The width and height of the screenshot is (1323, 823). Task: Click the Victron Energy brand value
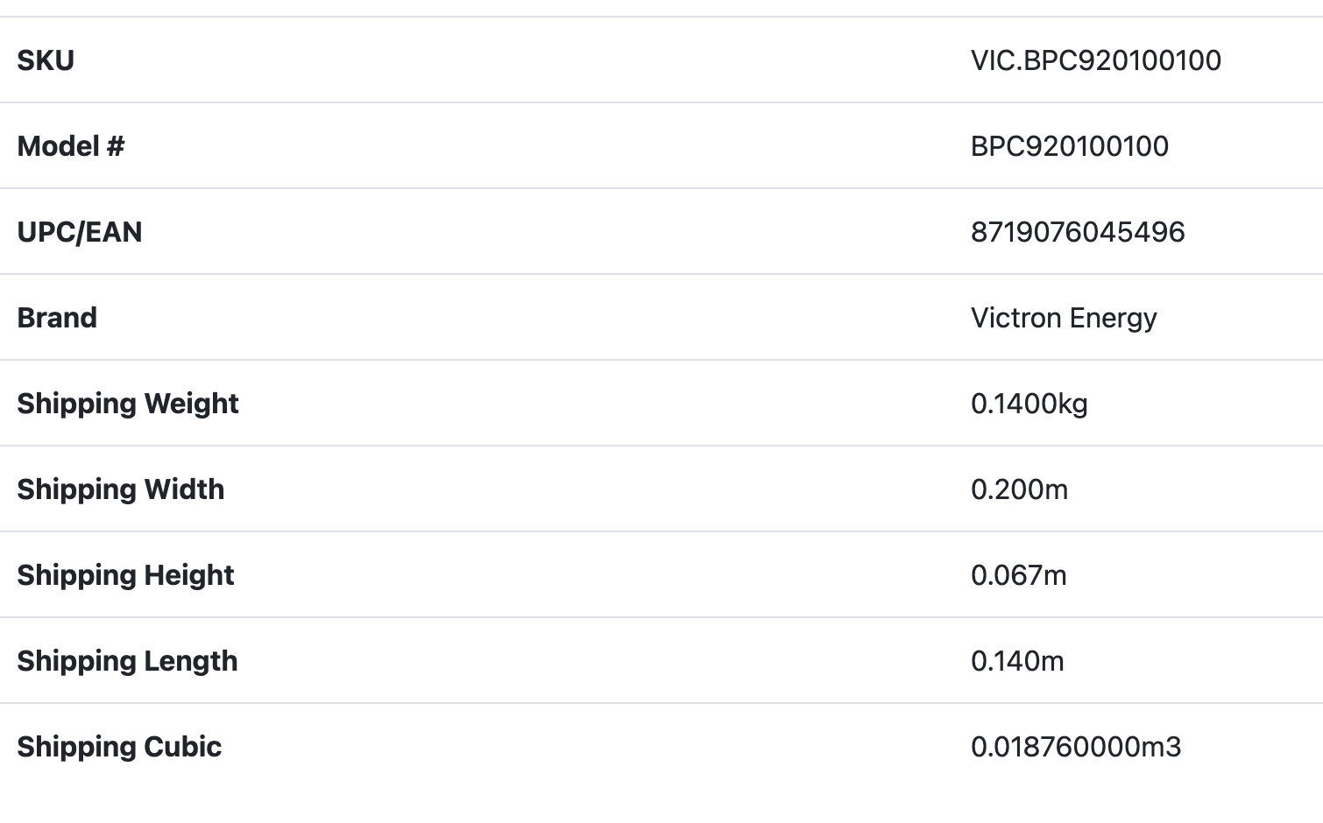coord(1063,318)
